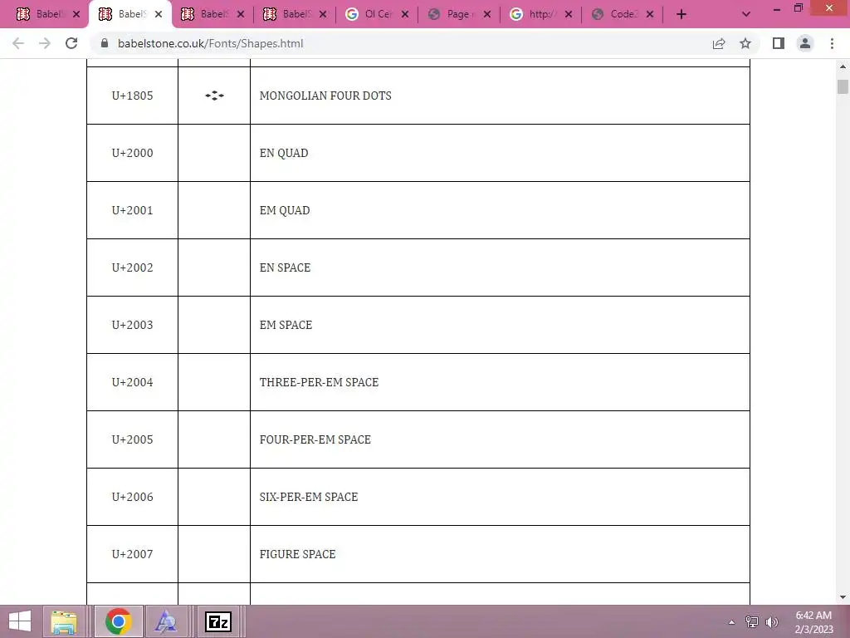Image resolution: width=850 pixels, height=638 pixels.
Task: Close the fourth BabelStone tab
Action: pos(323,15)
